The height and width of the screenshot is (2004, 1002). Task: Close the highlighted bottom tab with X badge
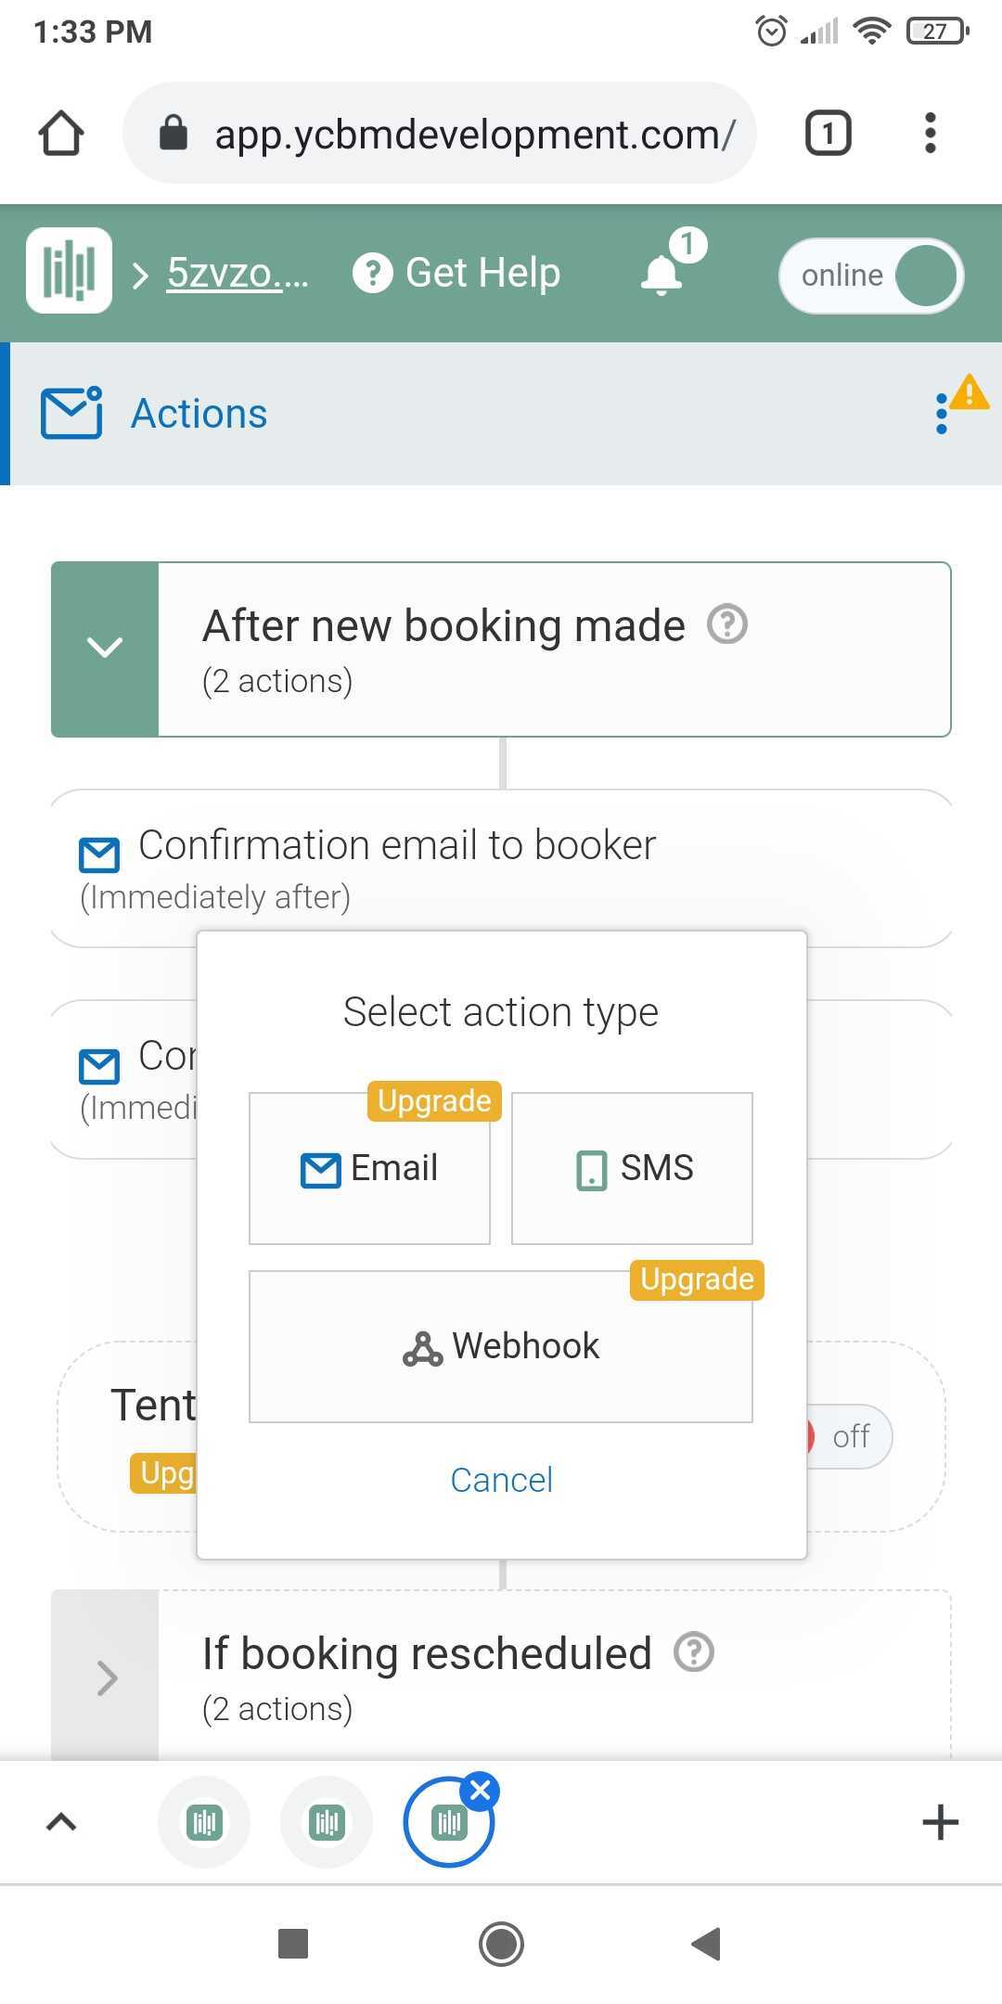[x=481, y=1791]
